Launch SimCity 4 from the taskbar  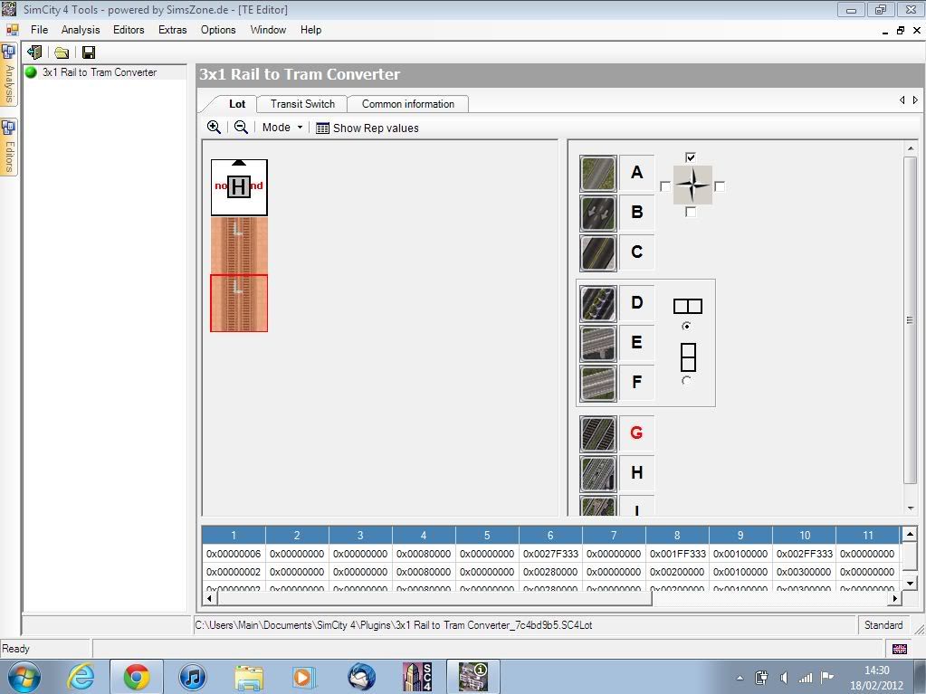point(417,676)
